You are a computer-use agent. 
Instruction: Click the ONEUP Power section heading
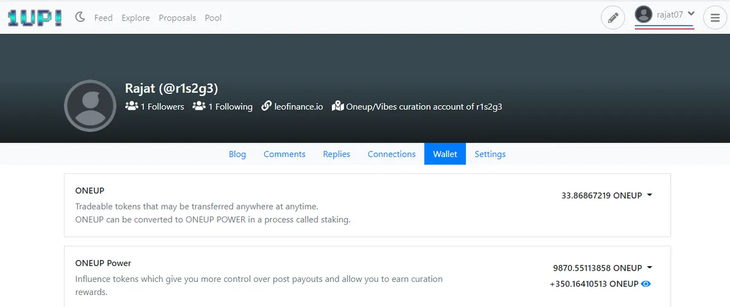[x=103, y=263]
